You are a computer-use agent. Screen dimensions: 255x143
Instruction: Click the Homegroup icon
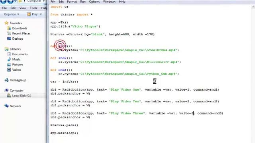click(x=6, y=80)
